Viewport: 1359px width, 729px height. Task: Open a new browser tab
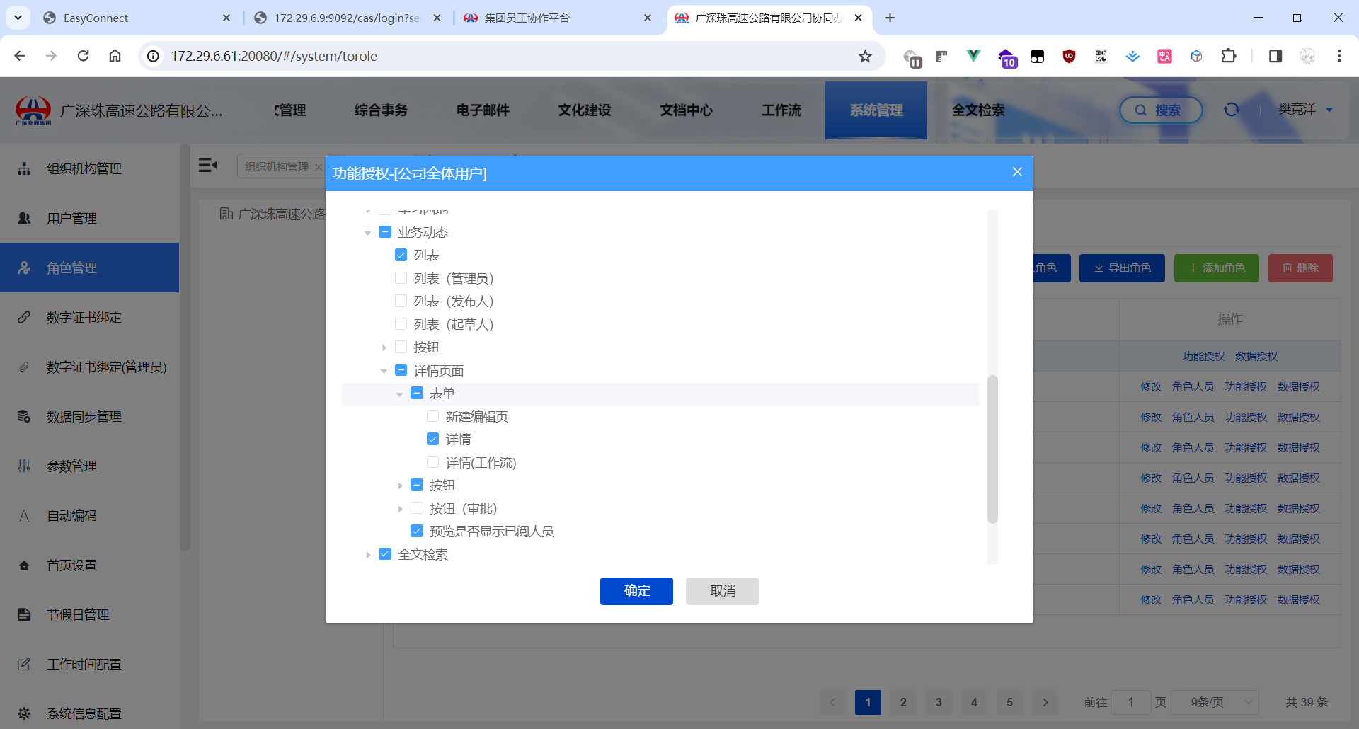pos(890,18)
